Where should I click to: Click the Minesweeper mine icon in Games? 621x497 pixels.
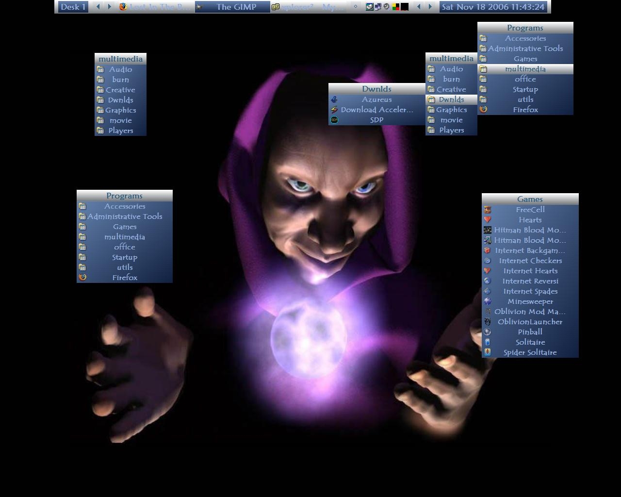488,301
